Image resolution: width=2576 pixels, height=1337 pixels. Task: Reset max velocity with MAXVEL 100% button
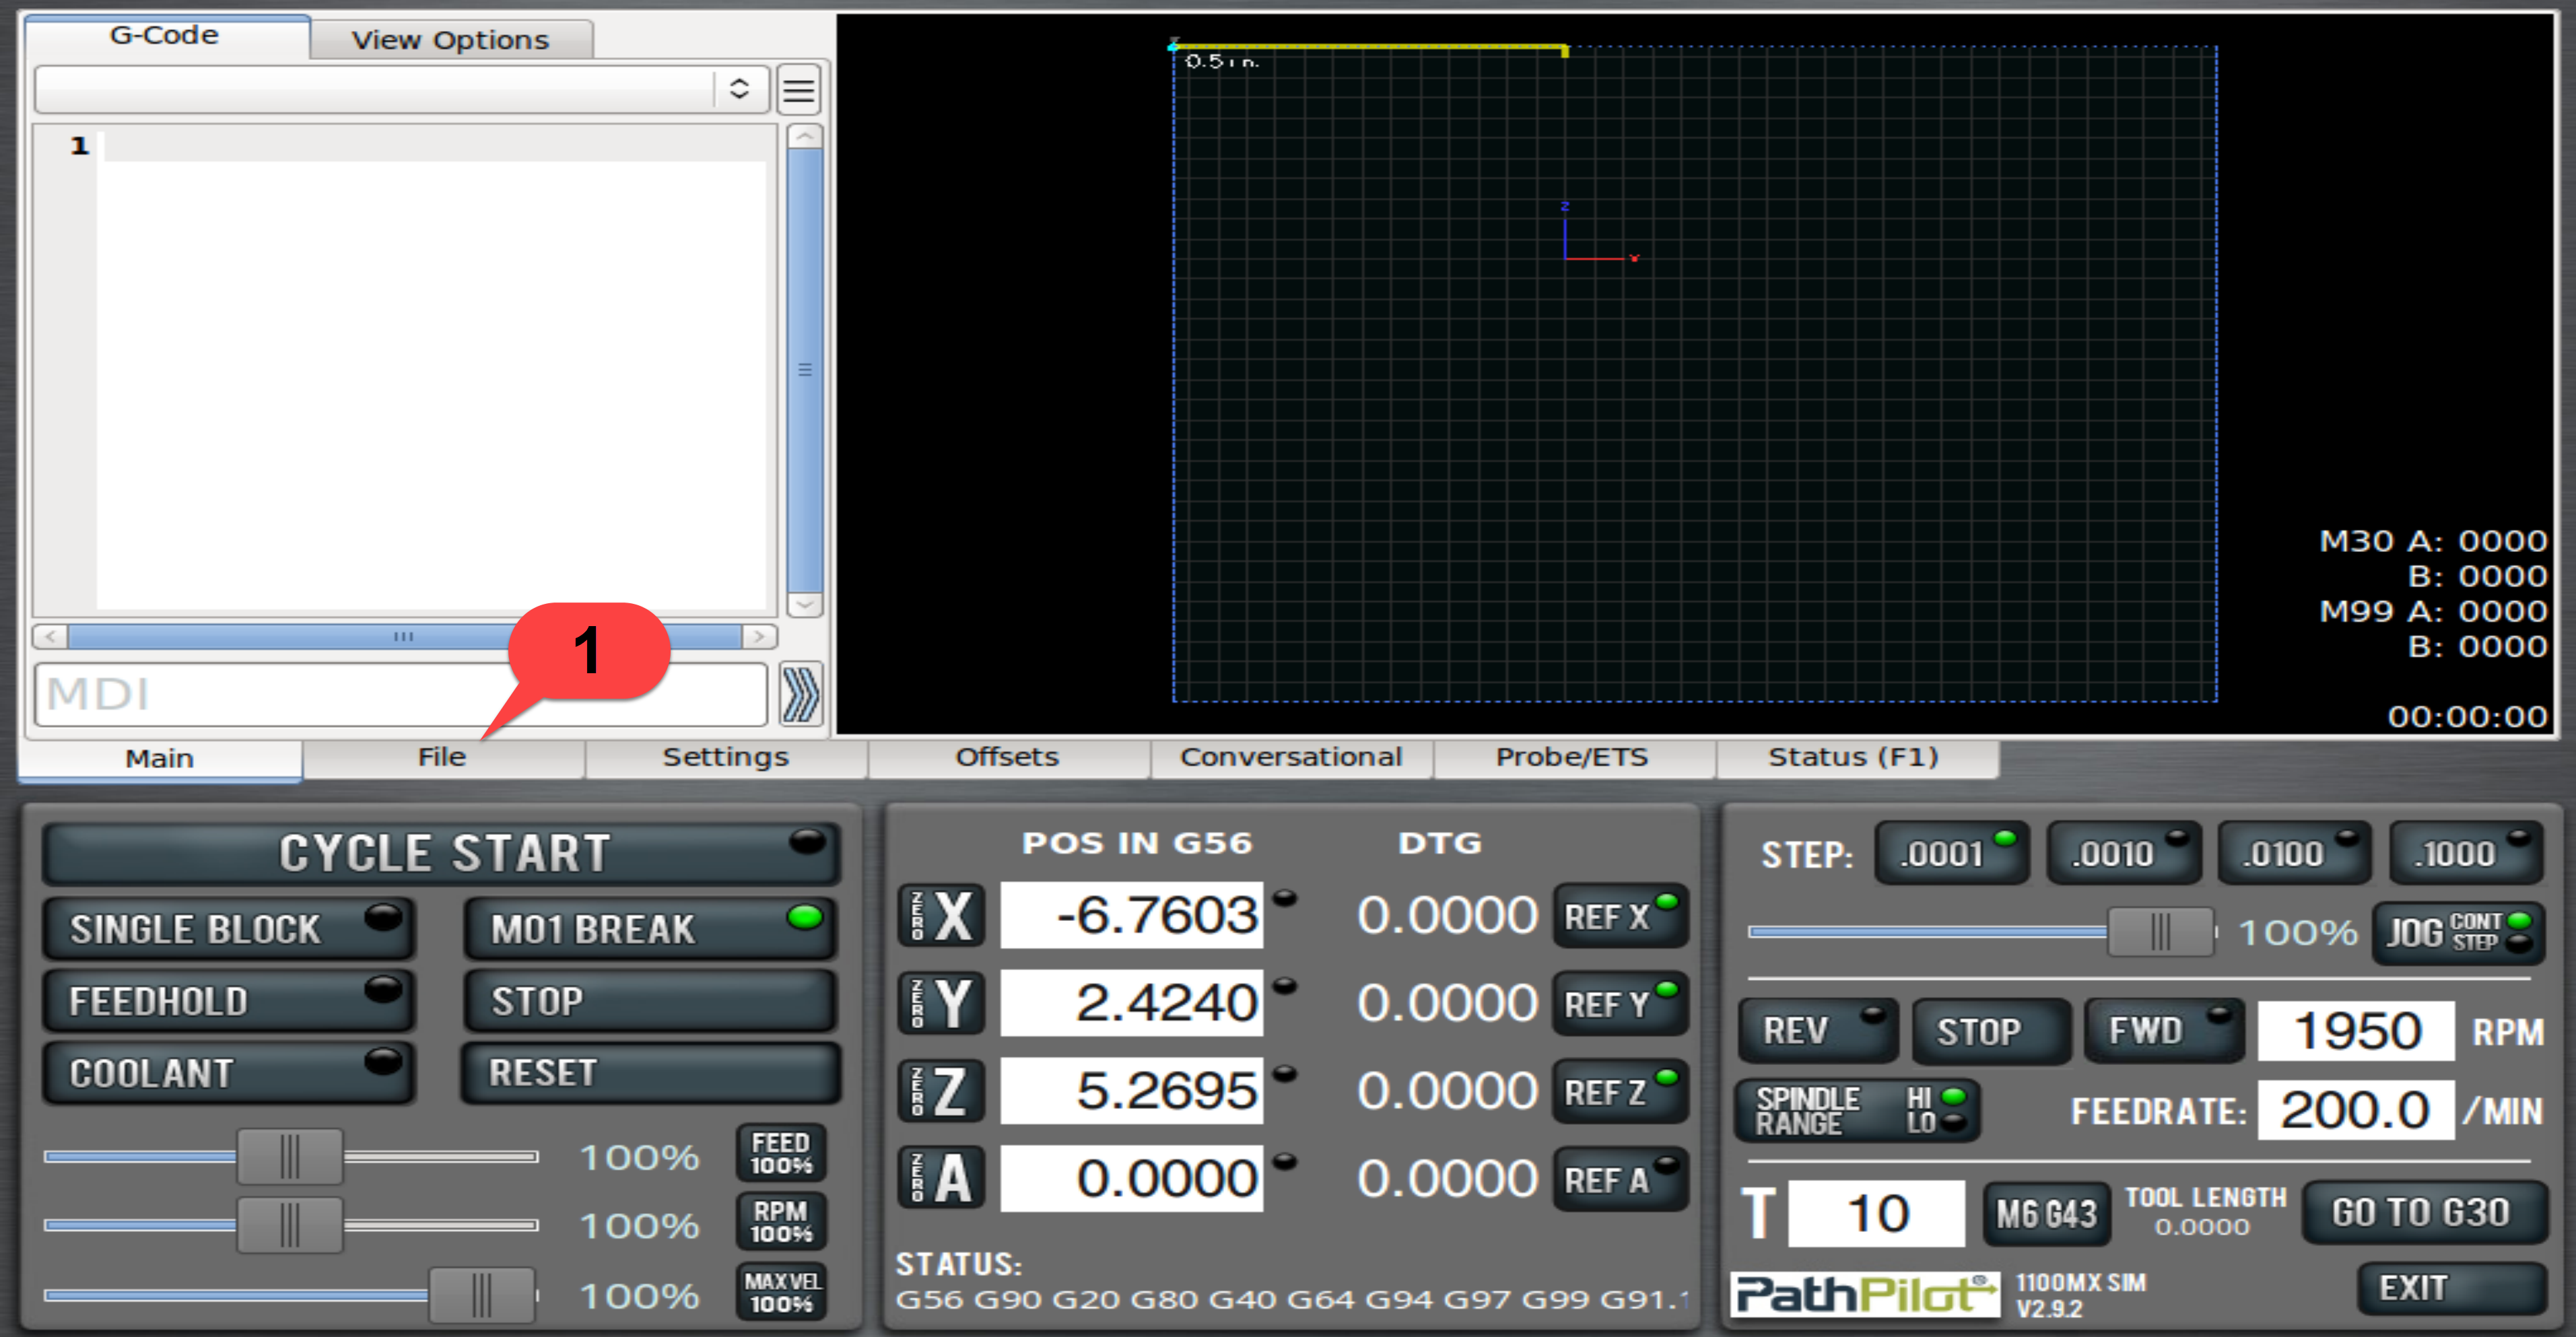click(781, 1292)
